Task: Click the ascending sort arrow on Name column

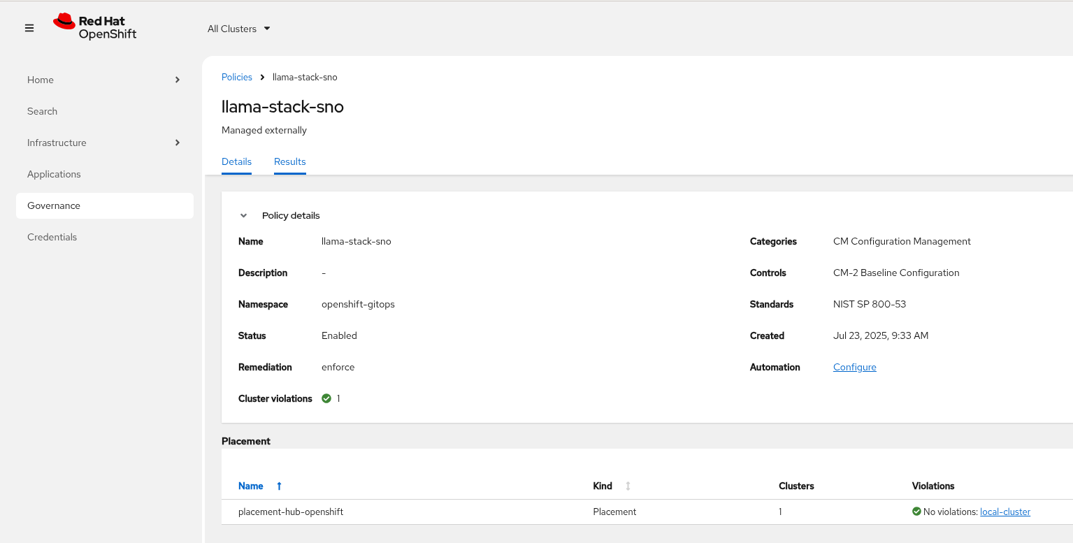Action: (x=279, y=486)
